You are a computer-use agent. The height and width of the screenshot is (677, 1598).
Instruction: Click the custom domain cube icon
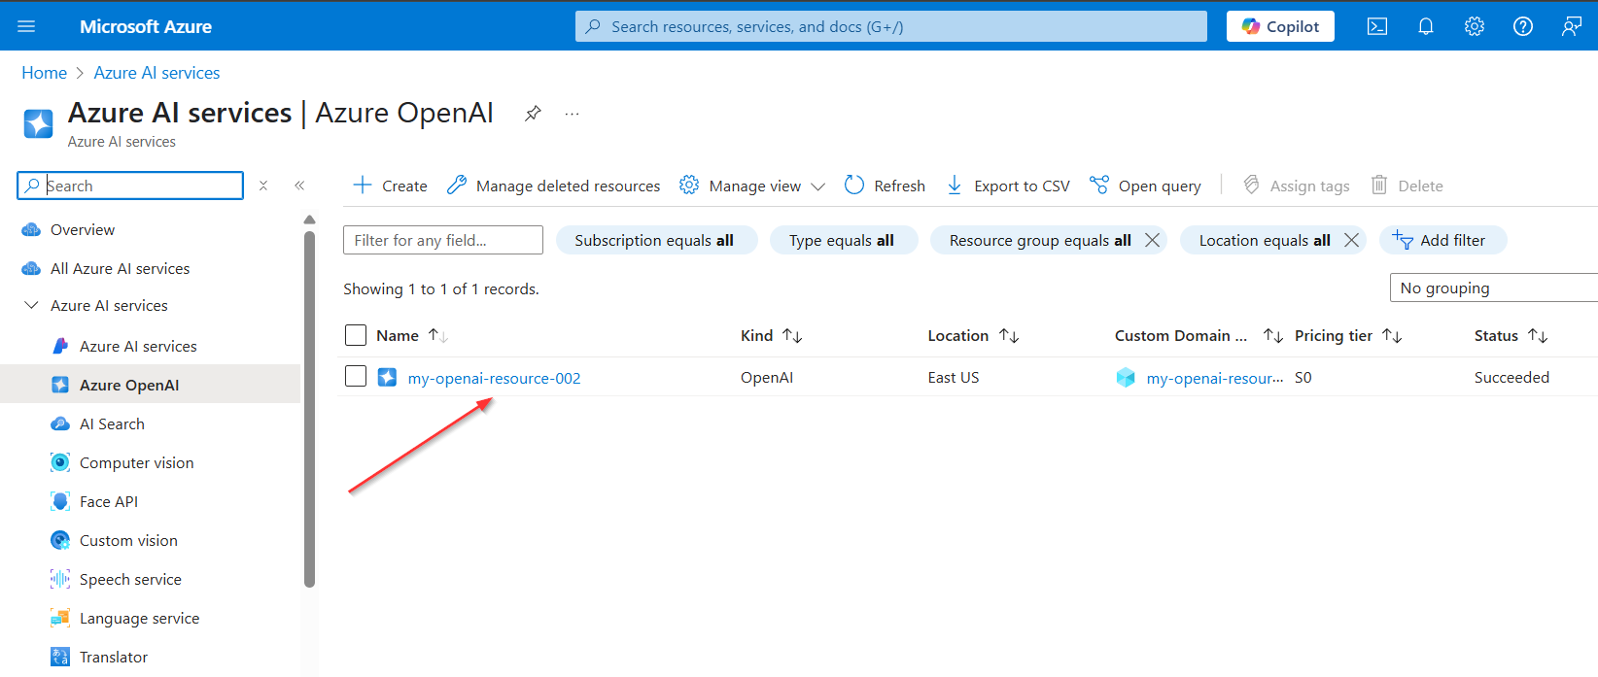tap(1126, 378)
